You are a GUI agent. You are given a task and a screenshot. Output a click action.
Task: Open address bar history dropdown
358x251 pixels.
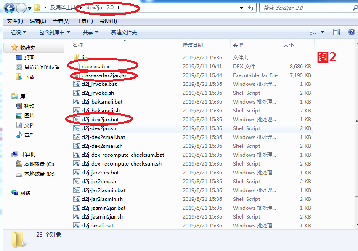241,8
